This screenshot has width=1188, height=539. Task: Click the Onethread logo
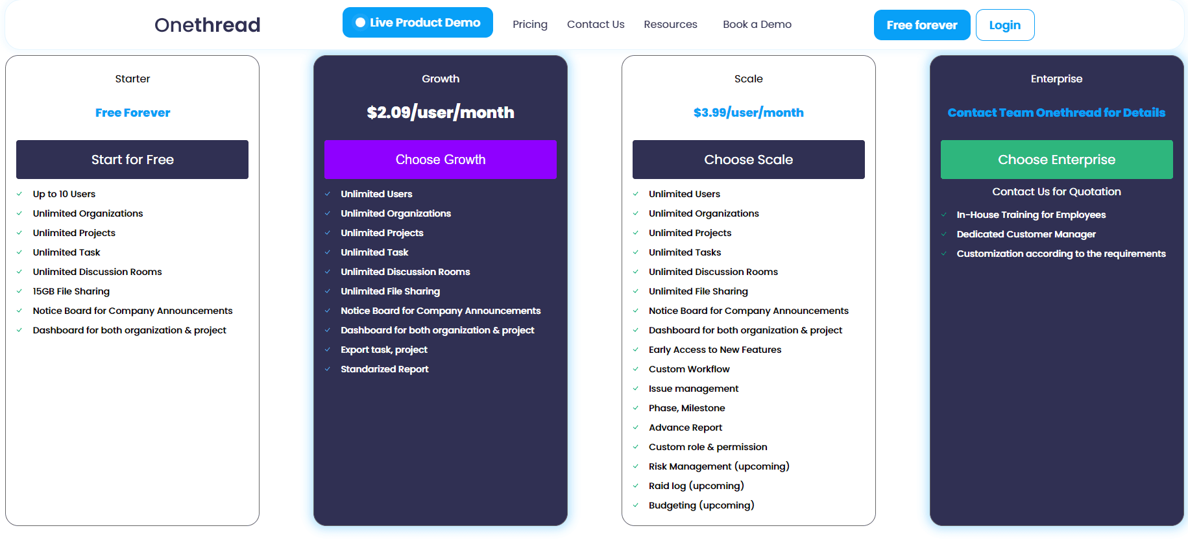pos(207,24)
